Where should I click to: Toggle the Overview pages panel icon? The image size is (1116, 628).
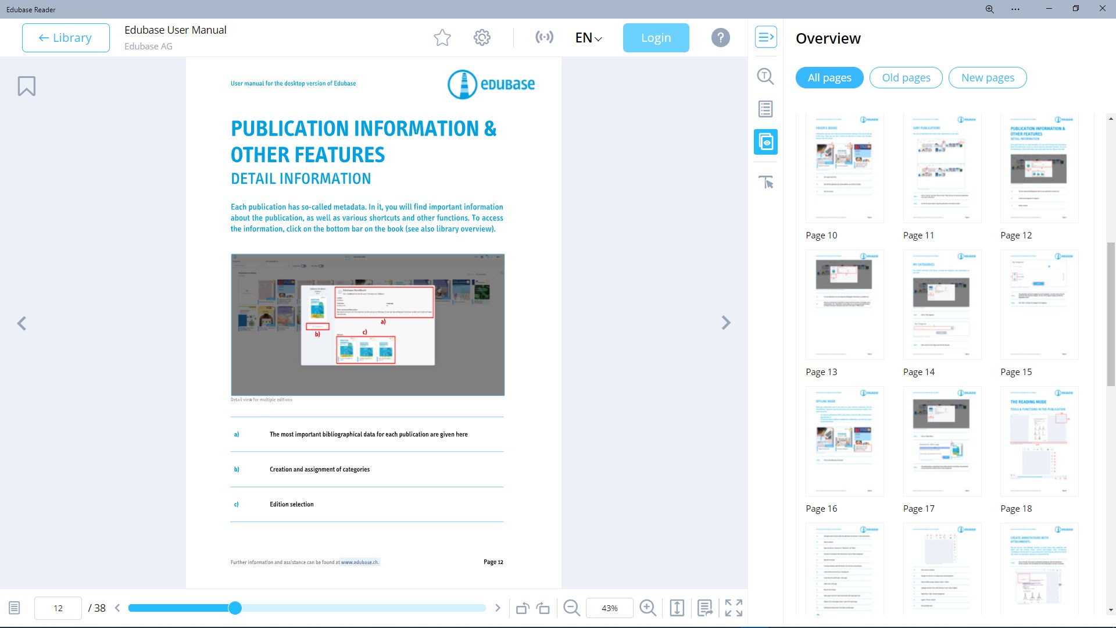pos(766,142)
